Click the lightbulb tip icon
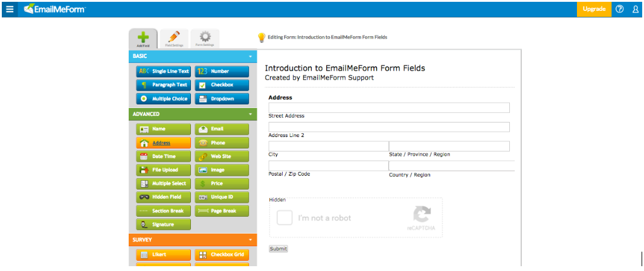The height and width of the screenshot is (271, 644). click(x=261, y=37)
